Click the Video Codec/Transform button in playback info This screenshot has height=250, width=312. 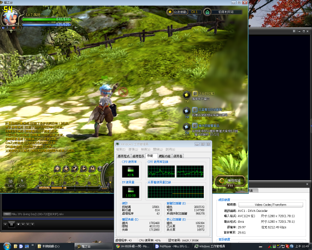(x=271, y=205)
